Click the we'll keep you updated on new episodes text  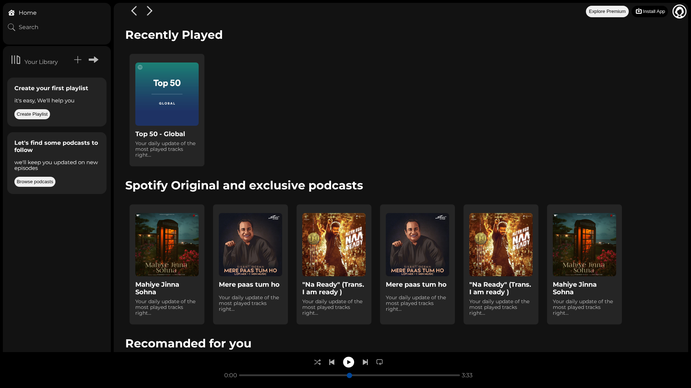(56, 165)
